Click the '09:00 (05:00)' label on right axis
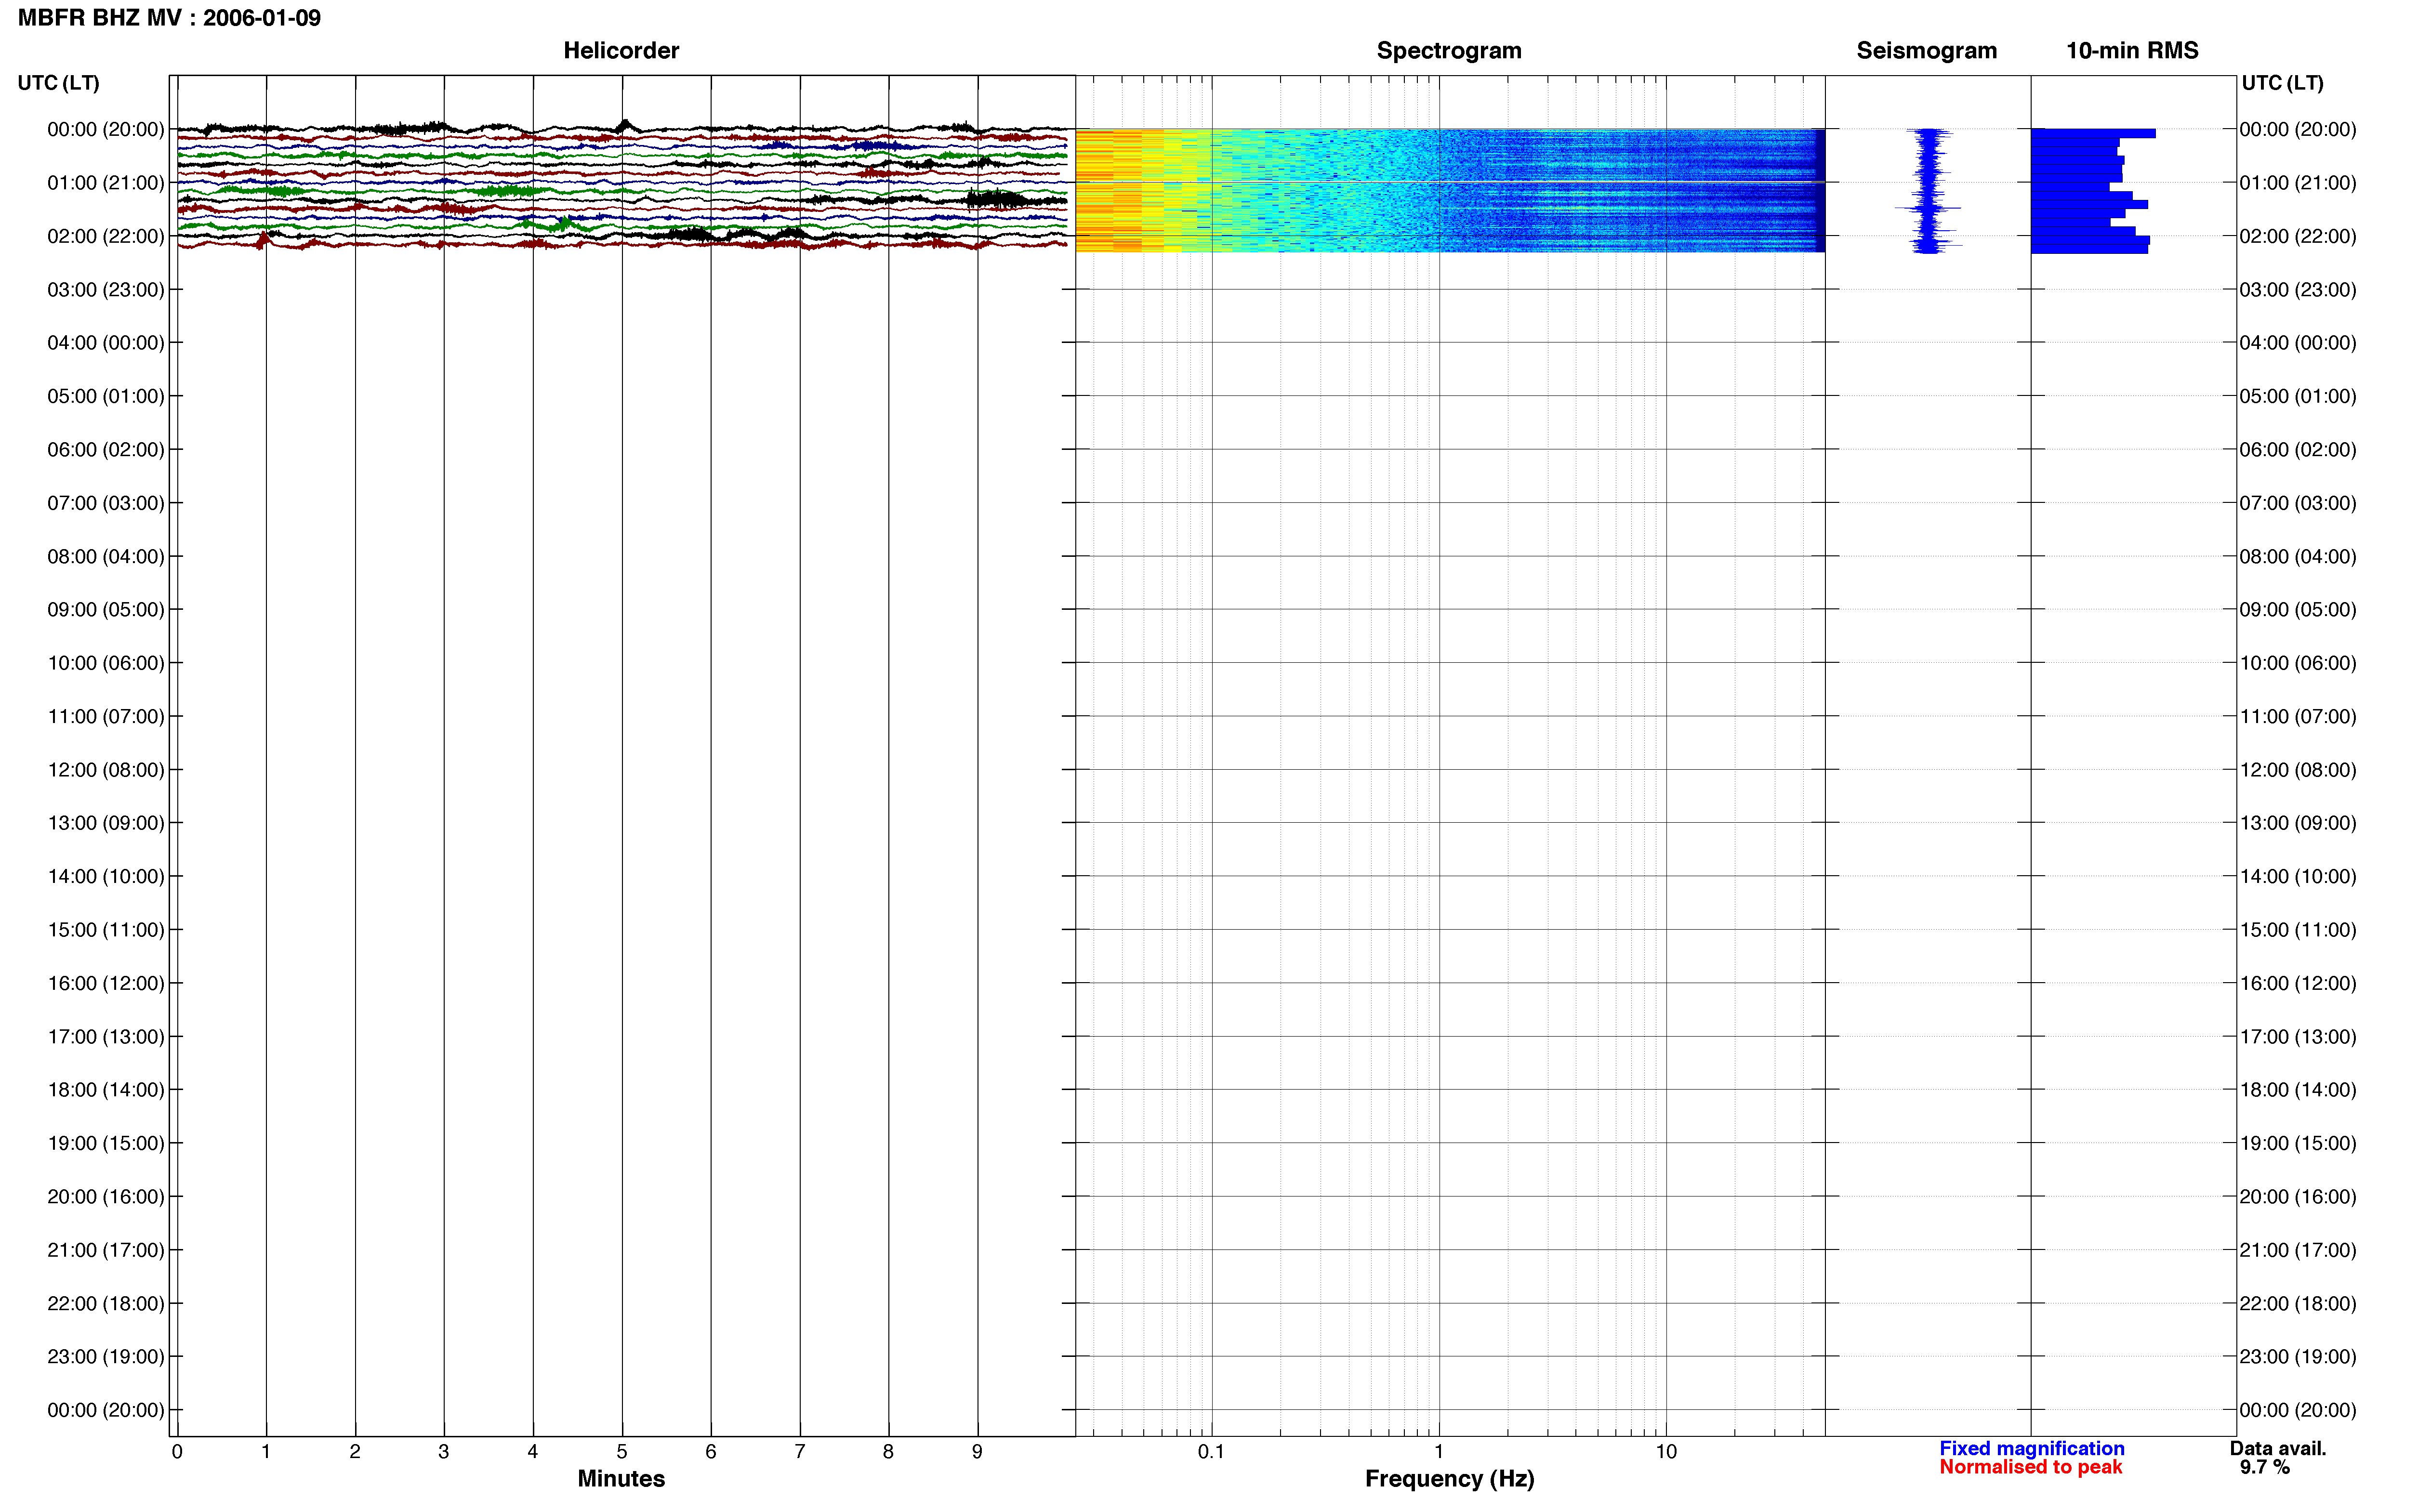Viewport: 2418px width, 1512px height. [x=2298, y=610]
